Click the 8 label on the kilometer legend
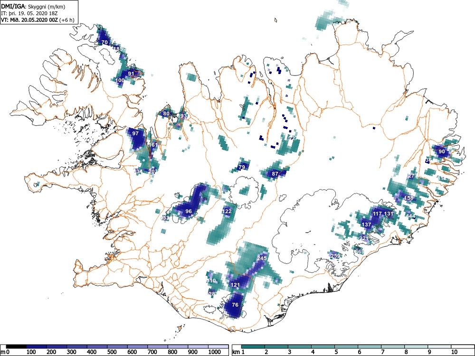Image resolution: width=475 pixels, height=356 pixels. click(406, 352)
